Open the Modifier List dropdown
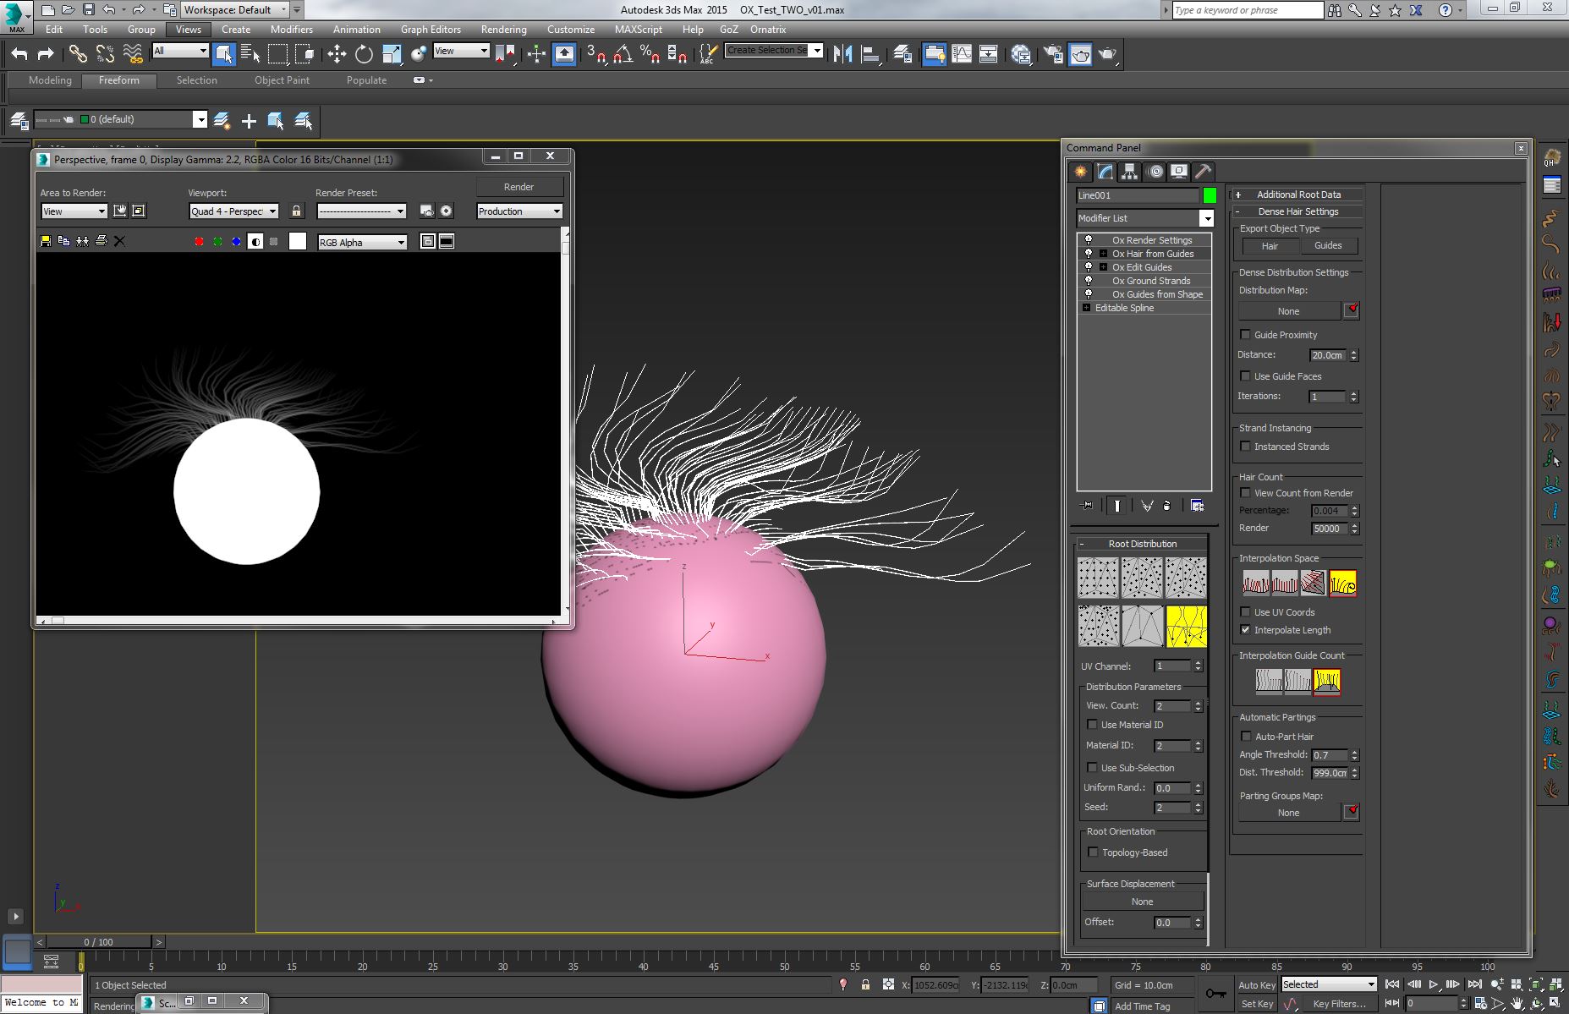This screenshot has height=1014, width=1569. [x=1206, y=218]
